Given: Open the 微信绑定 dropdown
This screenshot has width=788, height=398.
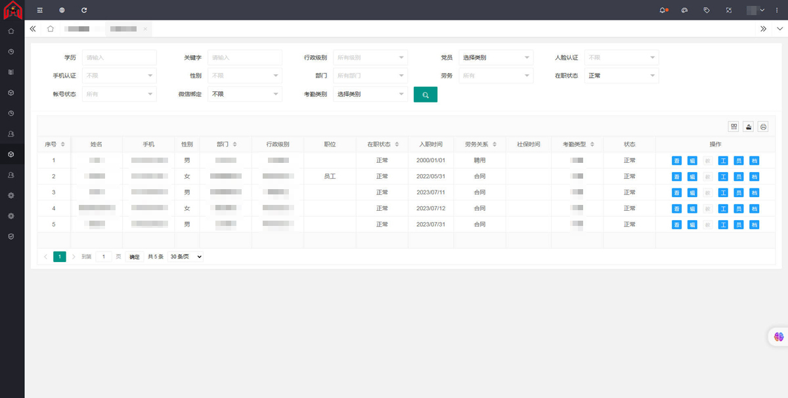Looking at the screenshot, I should coord(245,94).
